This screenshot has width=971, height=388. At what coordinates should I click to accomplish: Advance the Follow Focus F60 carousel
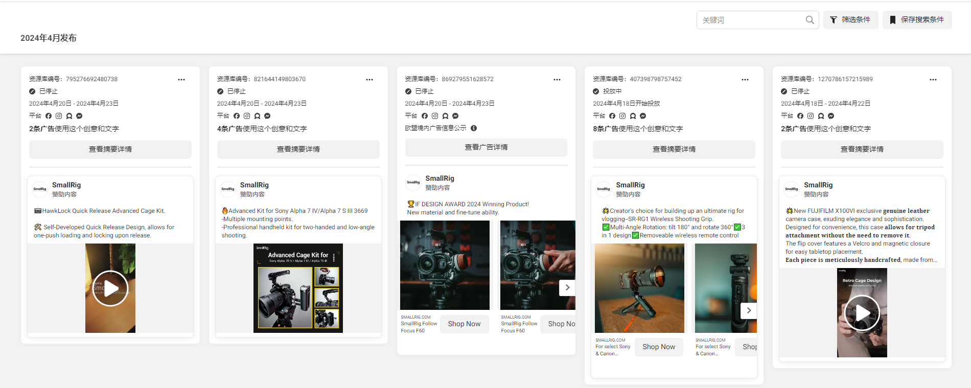[567, 287]
